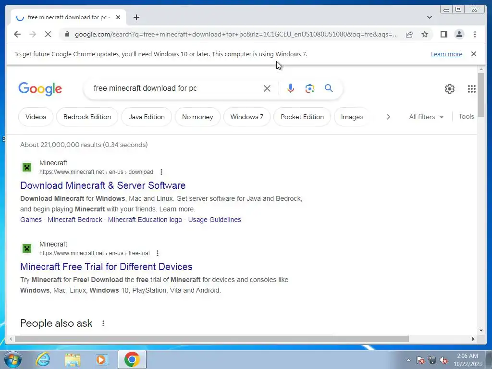This screenshot has width=492, height=369.
Task: Click into the Google search field
Action: coord(176,88)
